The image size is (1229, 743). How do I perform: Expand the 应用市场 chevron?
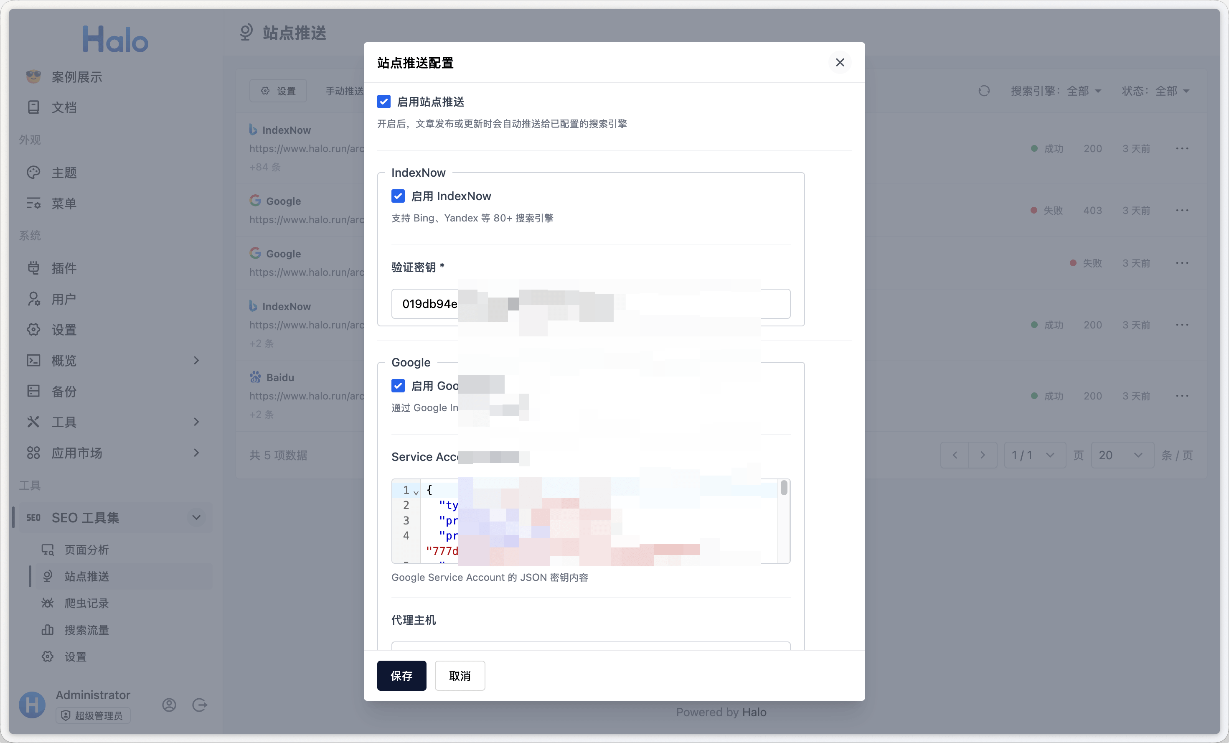pyautogui.click(x=196, y=453)
